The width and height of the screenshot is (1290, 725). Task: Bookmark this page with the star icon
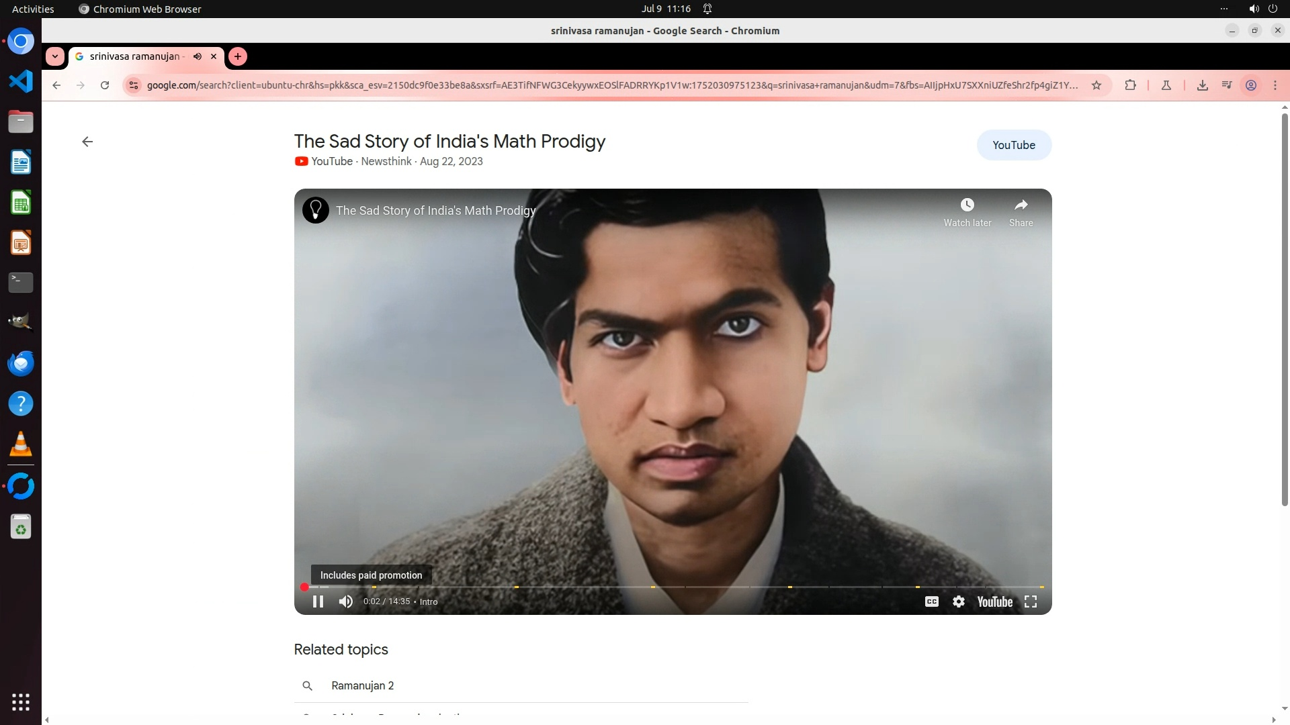(1096, 85)
